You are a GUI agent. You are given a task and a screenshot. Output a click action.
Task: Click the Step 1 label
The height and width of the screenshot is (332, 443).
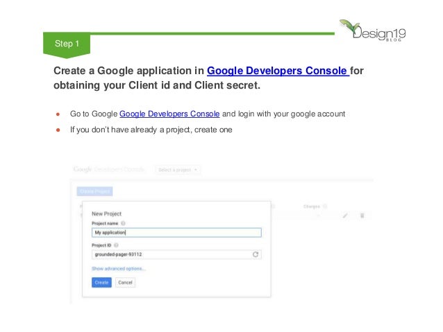tap(67, 44)
